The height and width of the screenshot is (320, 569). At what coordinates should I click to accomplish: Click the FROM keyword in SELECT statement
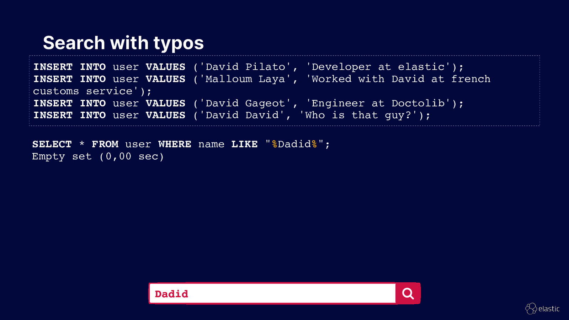click(x=105, y=144)
